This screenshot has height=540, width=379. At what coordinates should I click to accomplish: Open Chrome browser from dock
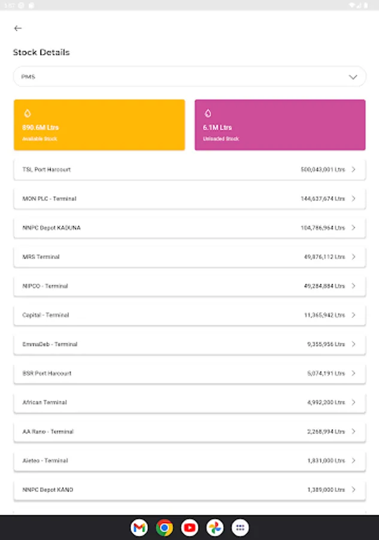(x=164, y=528)
